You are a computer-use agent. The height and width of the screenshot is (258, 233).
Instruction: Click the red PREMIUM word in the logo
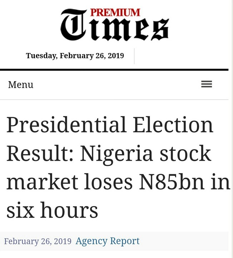click(115, 13)
